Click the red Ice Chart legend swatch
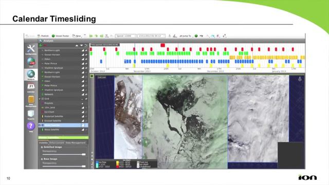The image size is (329, 185). tap(118, 166)
